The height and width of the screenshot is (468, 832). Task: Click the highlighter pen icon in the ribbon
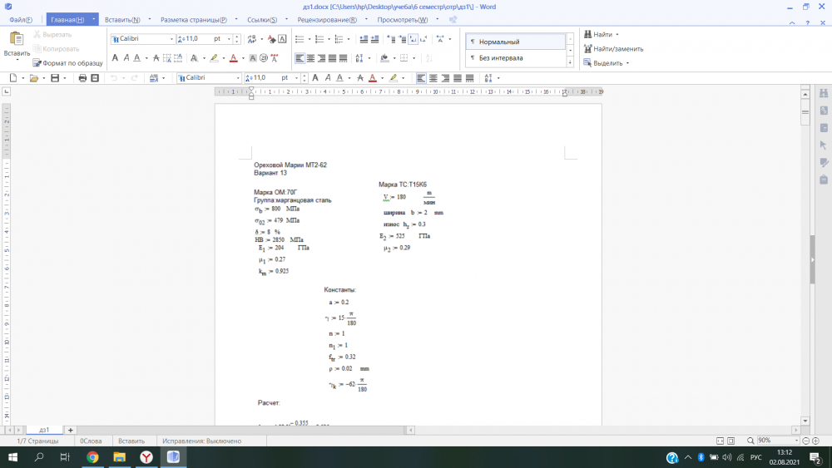click(x=214, y=58)
